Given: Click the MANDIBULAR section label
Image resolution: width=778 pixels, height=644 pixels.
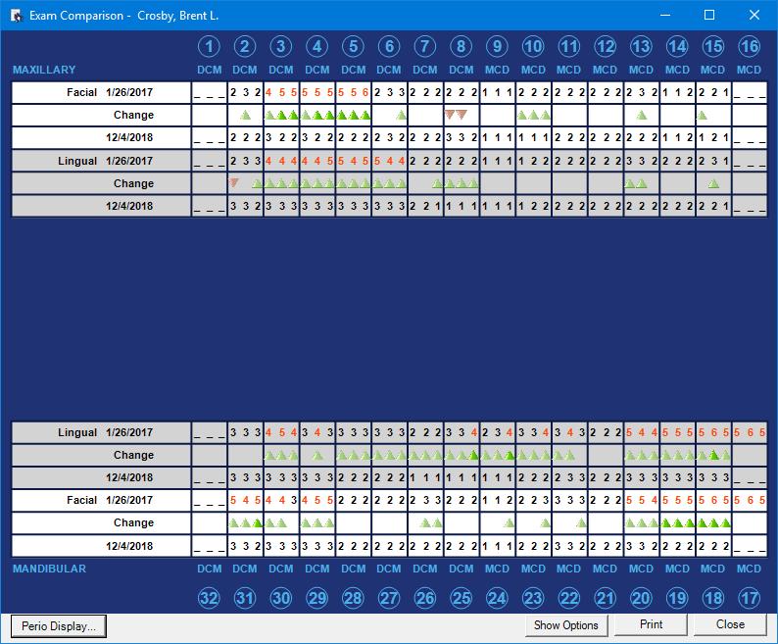Looking at the screenshot, I should (x=49, y=569).
